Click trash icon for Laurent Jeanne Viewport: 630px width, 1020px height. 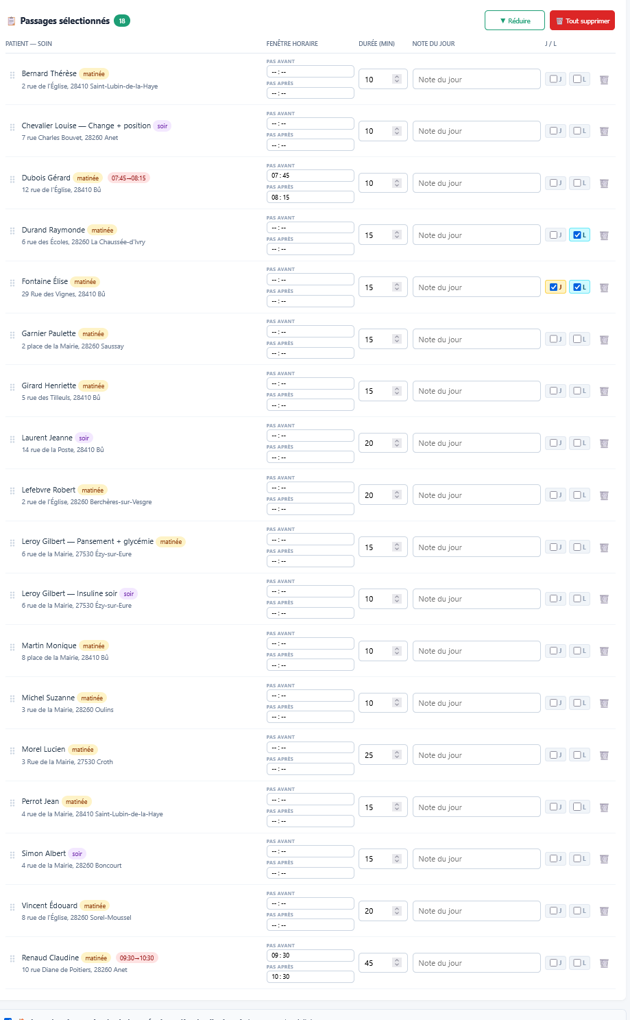point(604,443)
